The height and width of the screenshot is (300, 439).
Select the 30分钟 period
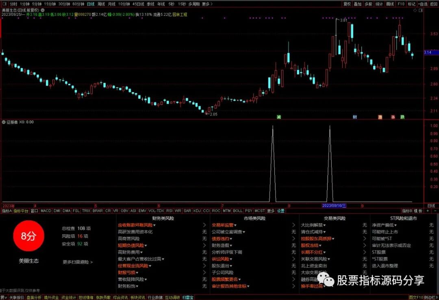[64, 4]
